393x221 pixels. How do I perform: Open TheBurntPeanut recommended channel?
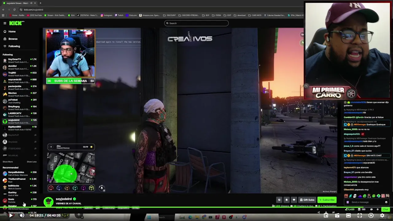(x=19, y=180)
